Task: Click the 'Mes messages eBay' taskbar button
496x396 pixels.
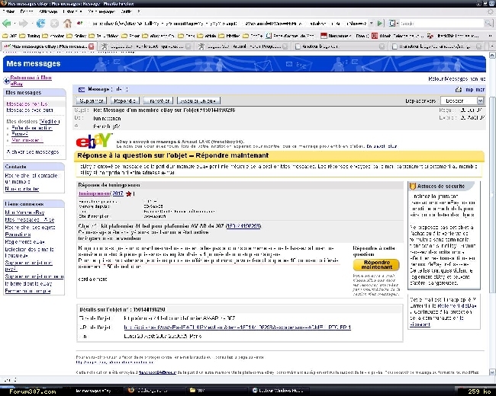Action: [x=94, y=391]
